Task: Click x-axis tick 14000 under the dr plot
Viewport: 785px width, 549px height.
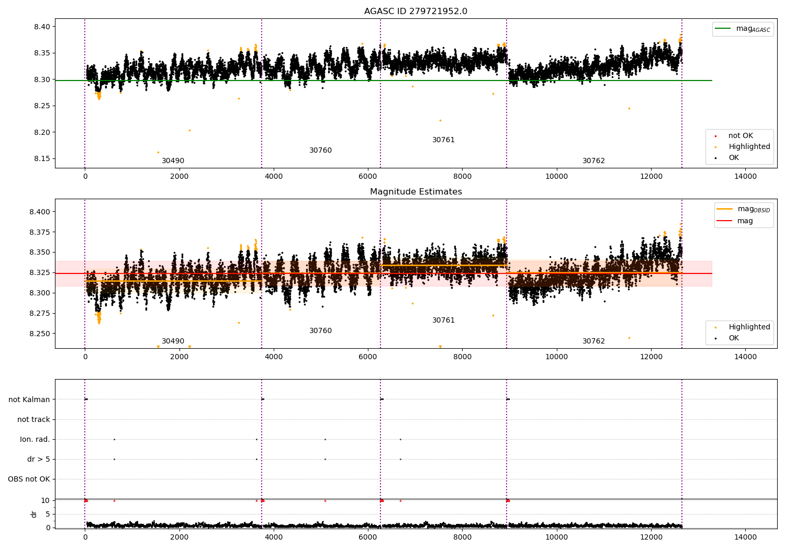Action: 745,537
